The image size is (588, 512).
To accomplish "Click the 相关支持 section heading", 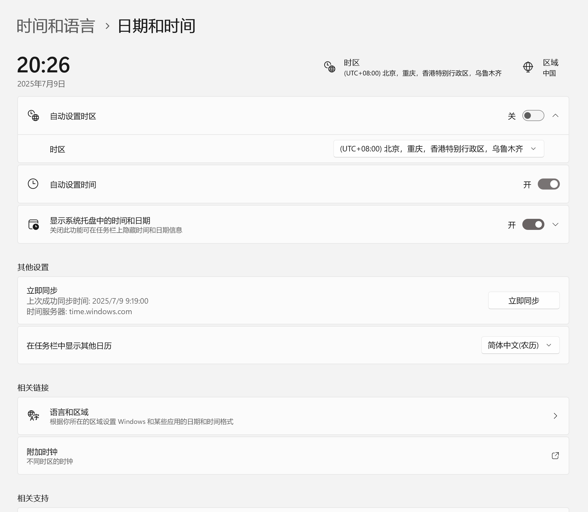I will pos(33,498).
